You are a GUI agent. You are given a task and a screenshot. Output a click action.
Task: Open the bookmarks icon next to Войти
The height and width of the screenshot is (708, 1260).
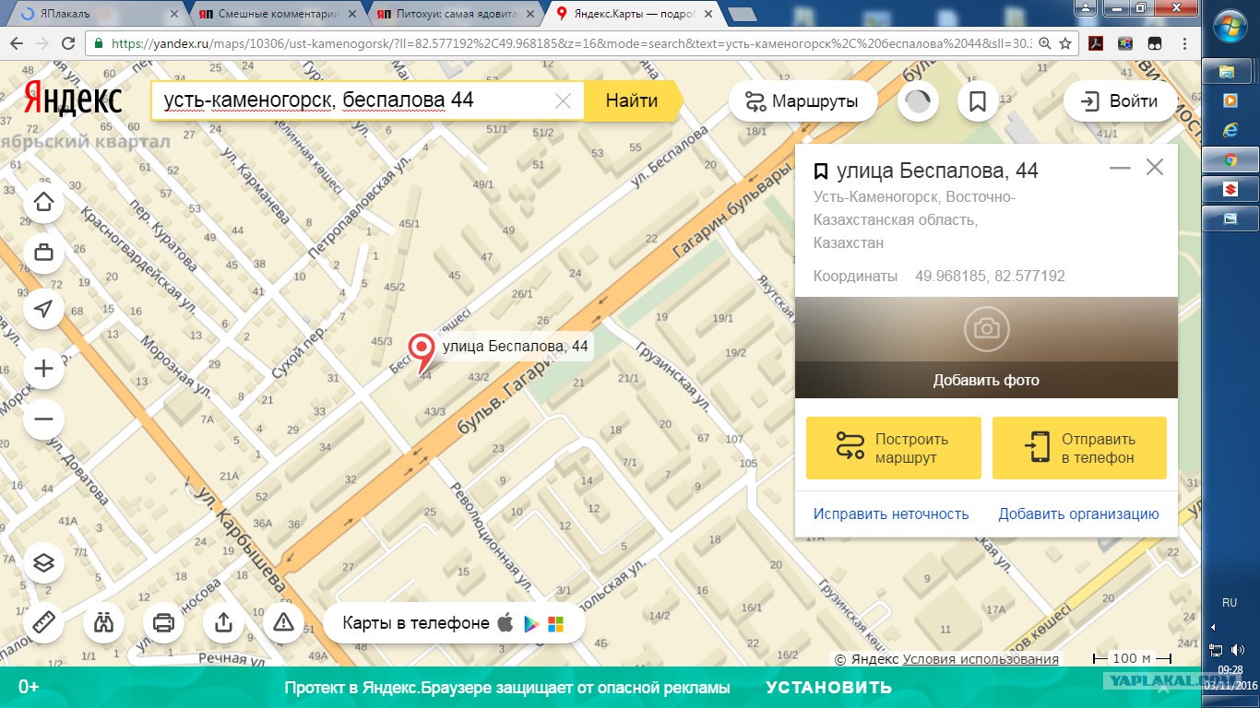(978, 101)
